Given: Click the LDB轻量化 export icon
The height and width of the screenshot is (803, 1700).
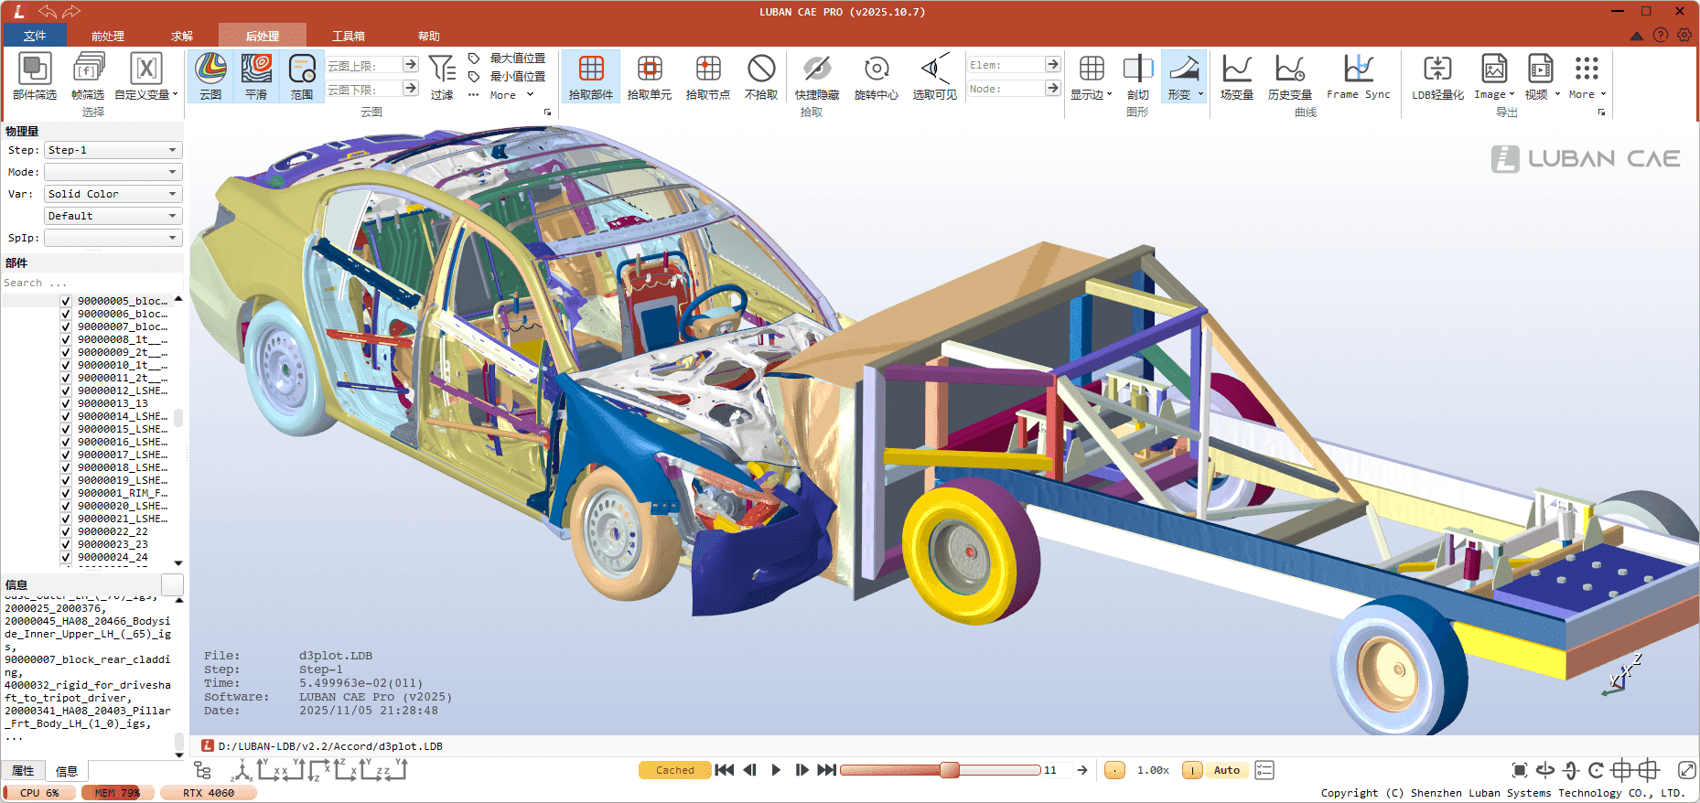Looking at the screenshot, I should coord(1437,76).
